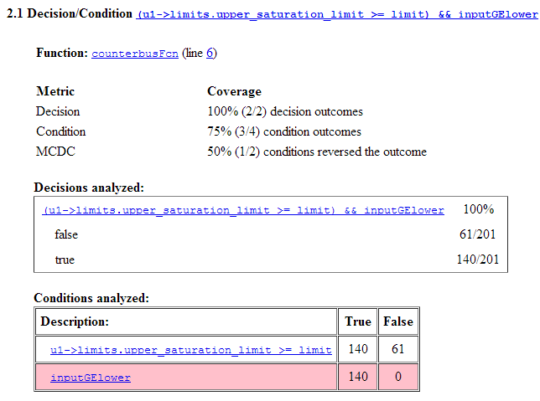Click the False column header
540x401 pixels.
coord(397,321)
